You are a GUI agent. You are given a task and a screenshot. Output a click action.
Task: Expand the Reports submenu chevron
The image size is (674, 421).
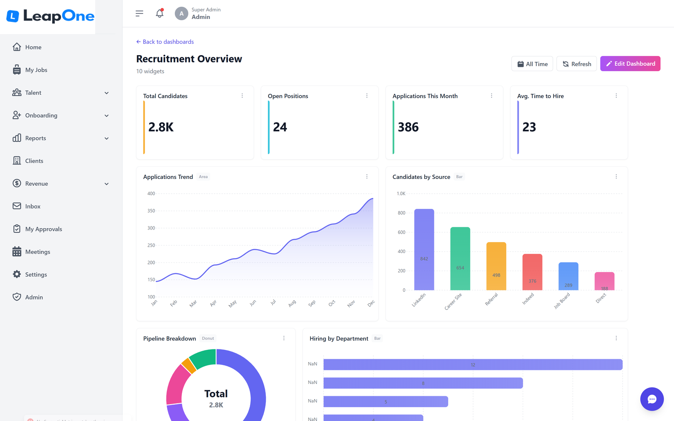(107, 139)
